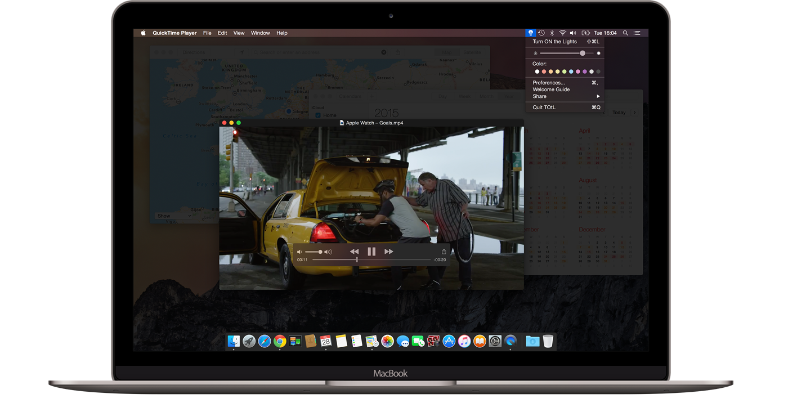Mute using the low-volume speaker icon
The image size is (788, 403).
[x=299, y=252]
